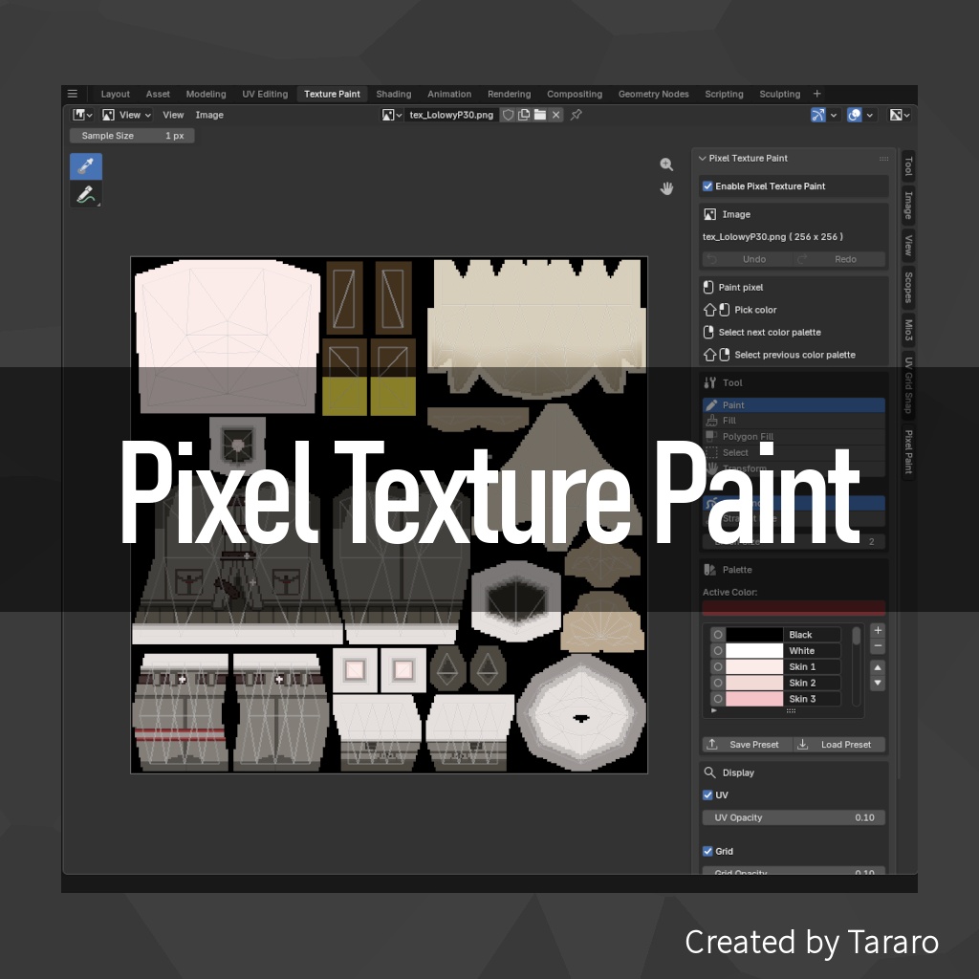
Task: Switch to the UV Editing workspace tab
Action: [265, 94]
